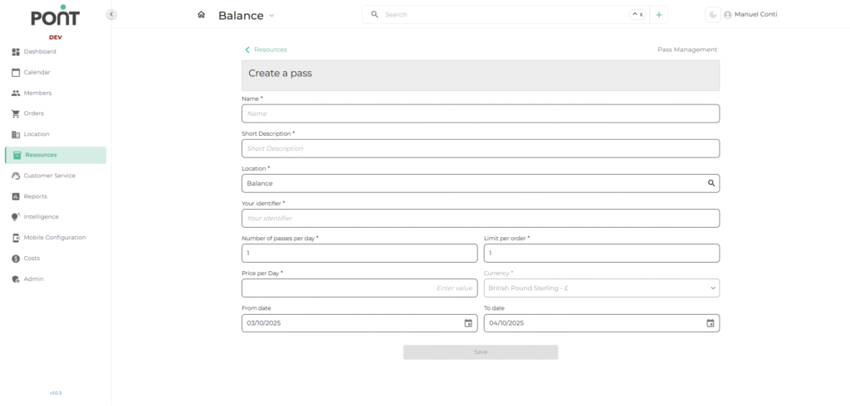850x406 pixels.
Task: Click the green plus icon near search
Action: [659, 15]
